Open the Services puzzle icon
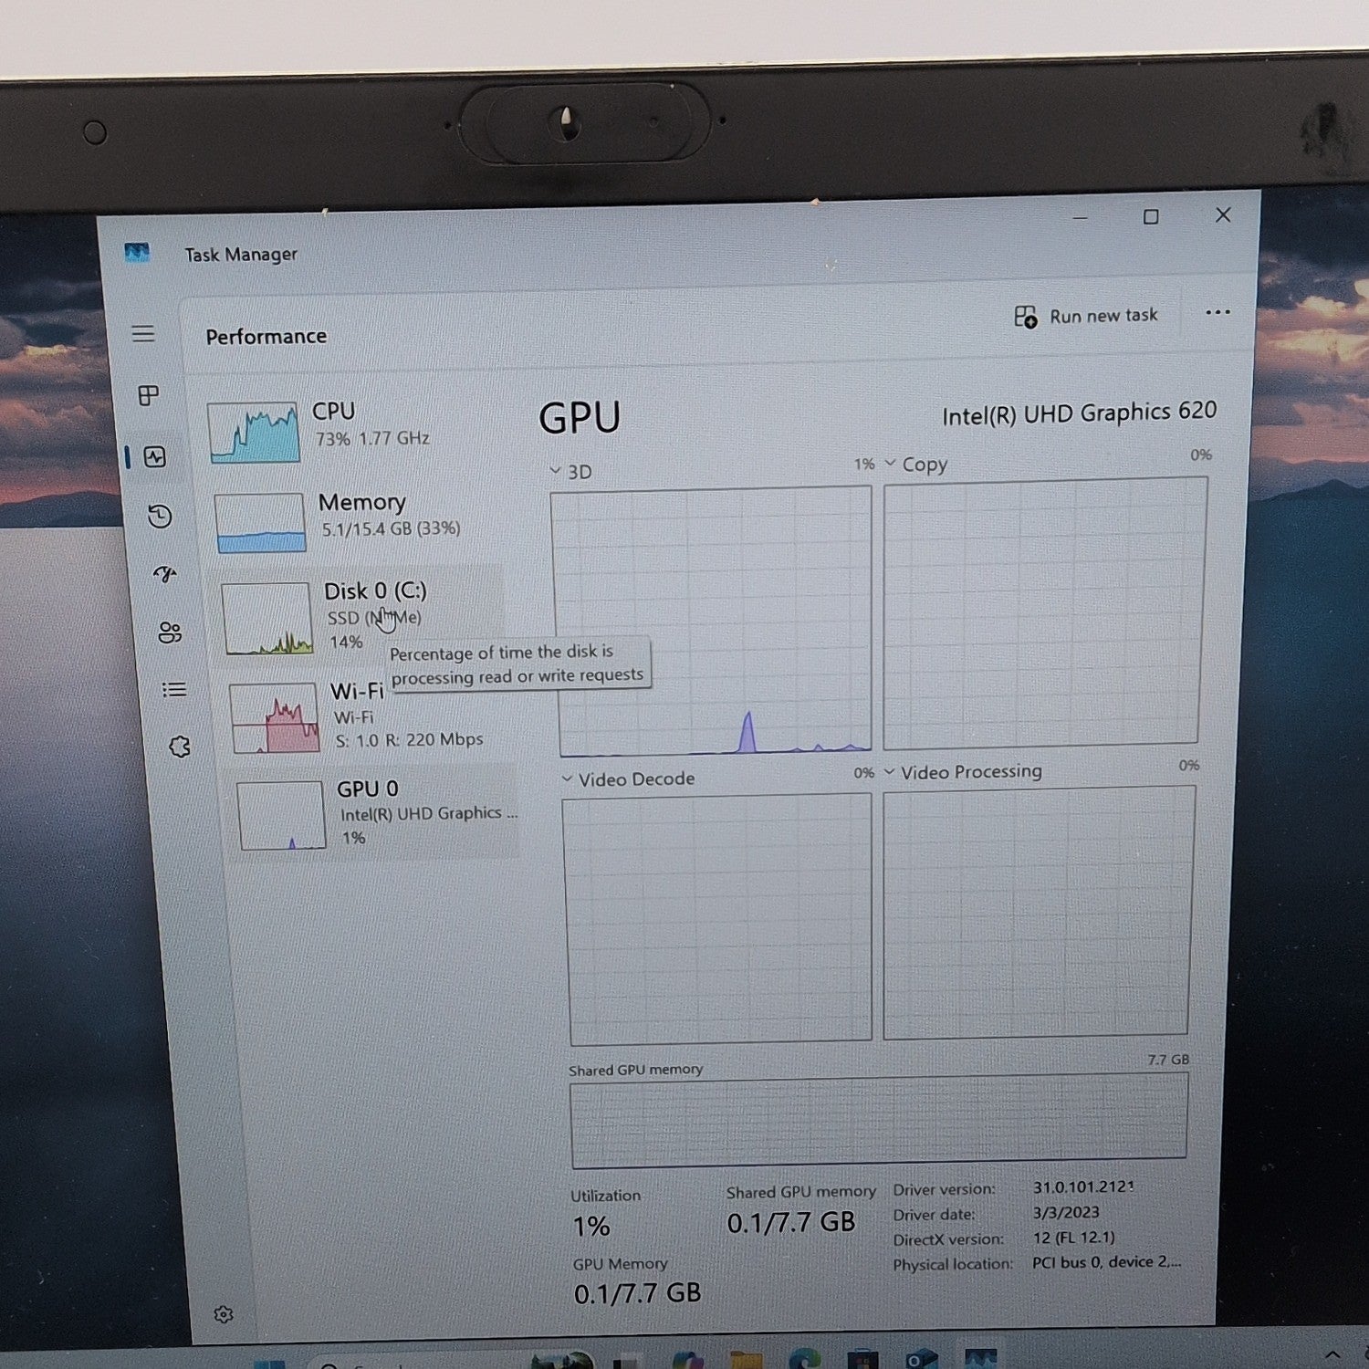Viewport: 1369px width, 1369px height. click(x=180, y=747)
